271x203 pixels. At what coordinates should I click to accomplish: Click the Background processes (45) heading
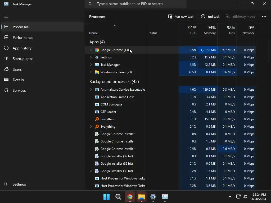(114, 81)
